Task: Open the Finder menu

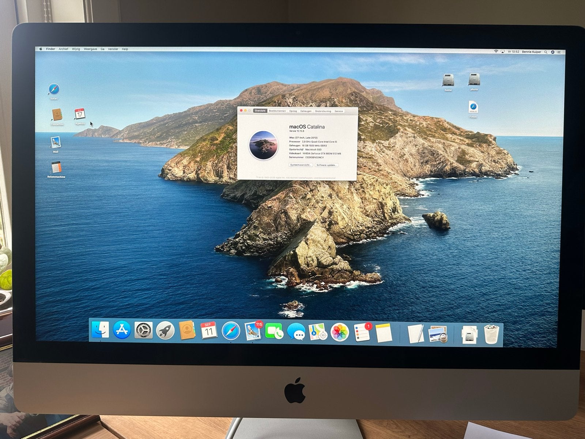Action: coord(50,49)
